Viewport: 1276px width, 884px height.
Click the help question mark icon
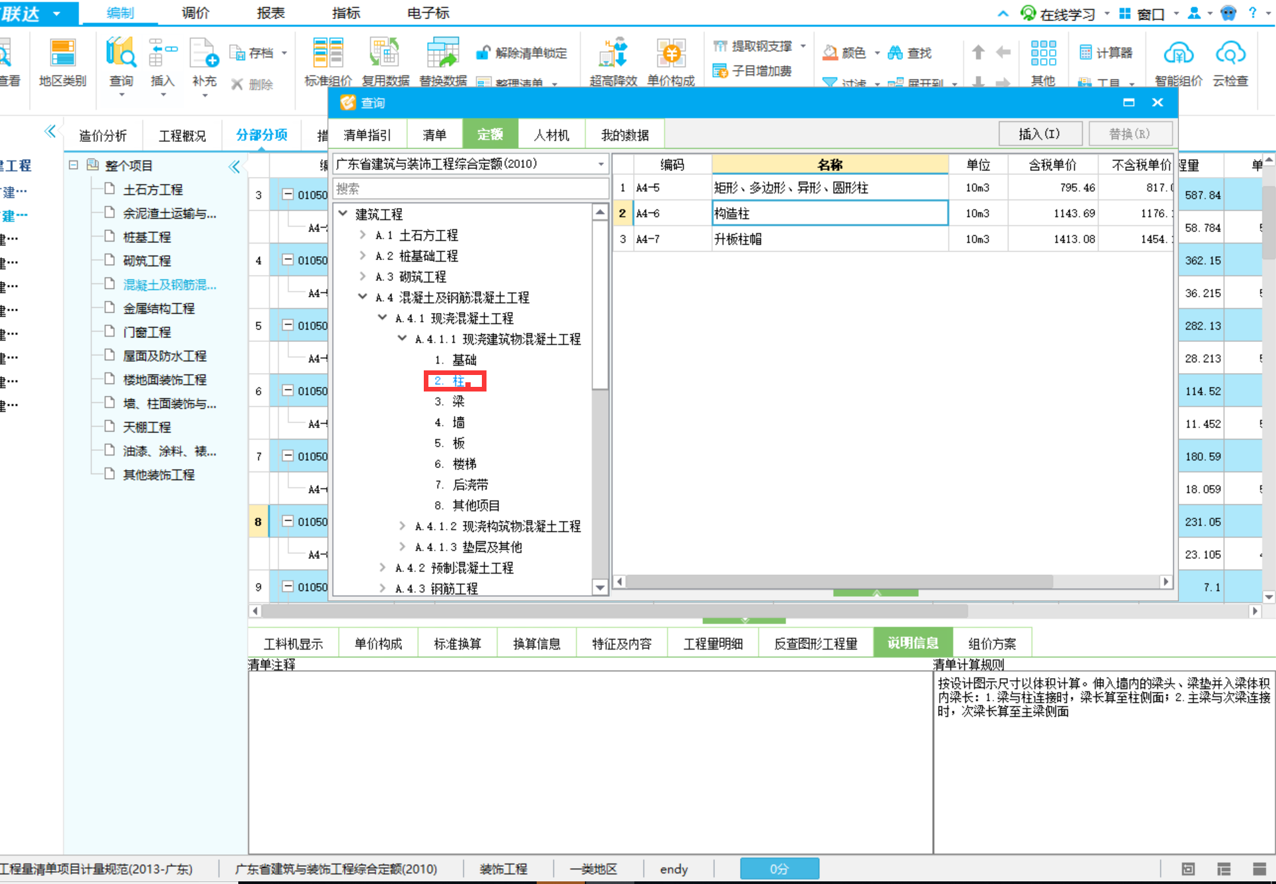tap(1253, 13)
